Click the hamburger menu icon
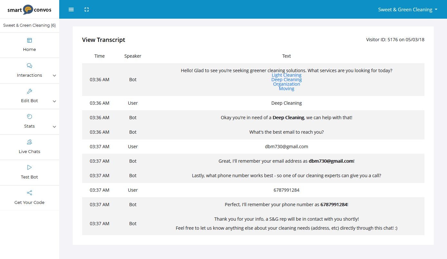The height and width of the screenshot is (259, 447). pos(71,10)
